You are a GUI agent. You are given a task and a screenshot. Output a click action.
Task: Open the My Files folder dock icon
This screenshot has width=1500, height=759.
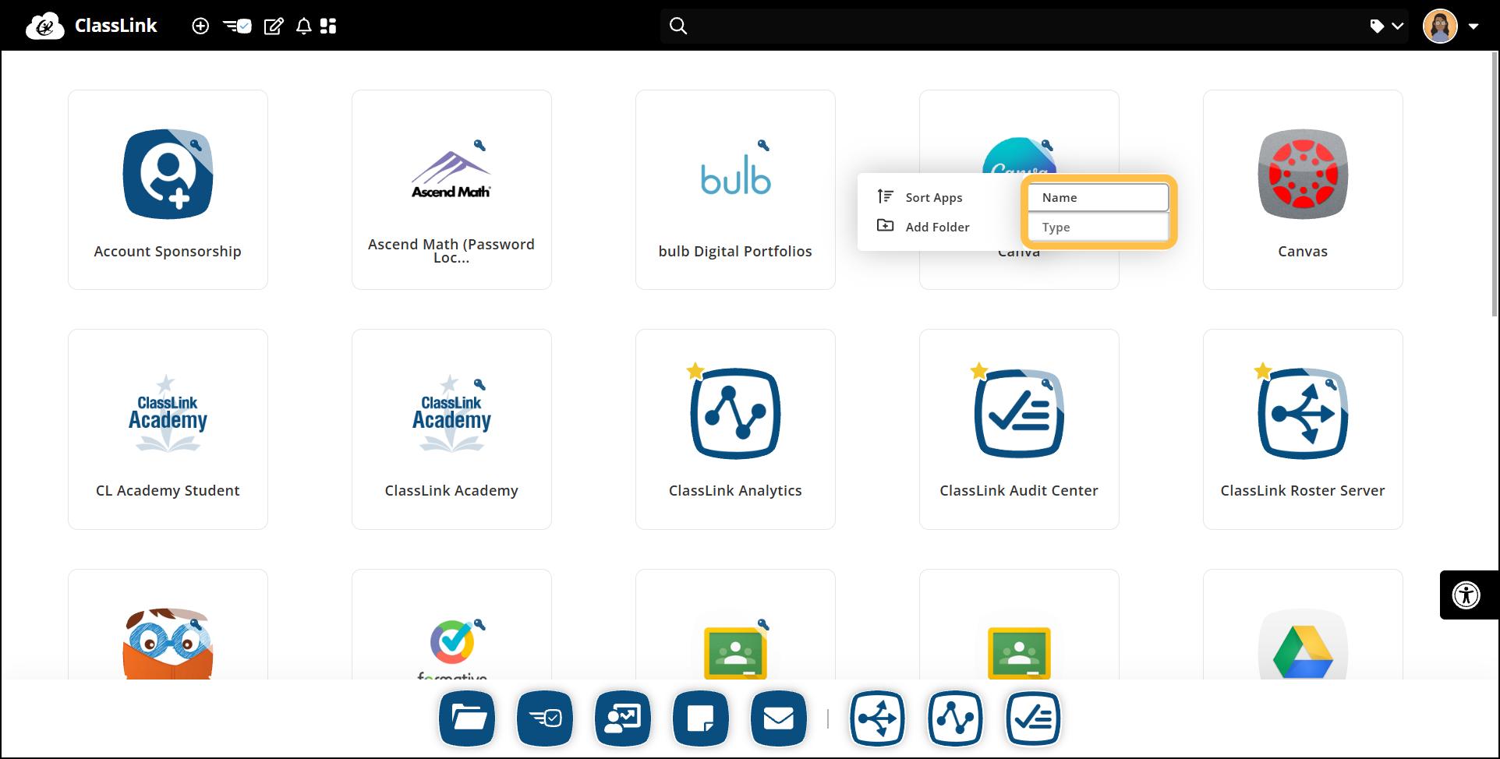click(x=467, y=718)
